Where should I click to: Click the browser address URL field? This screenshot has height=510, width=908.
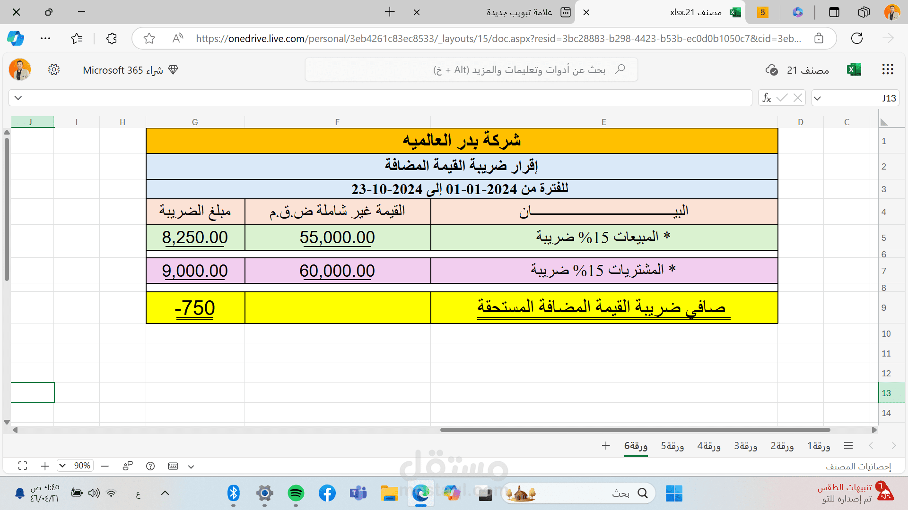498,38
